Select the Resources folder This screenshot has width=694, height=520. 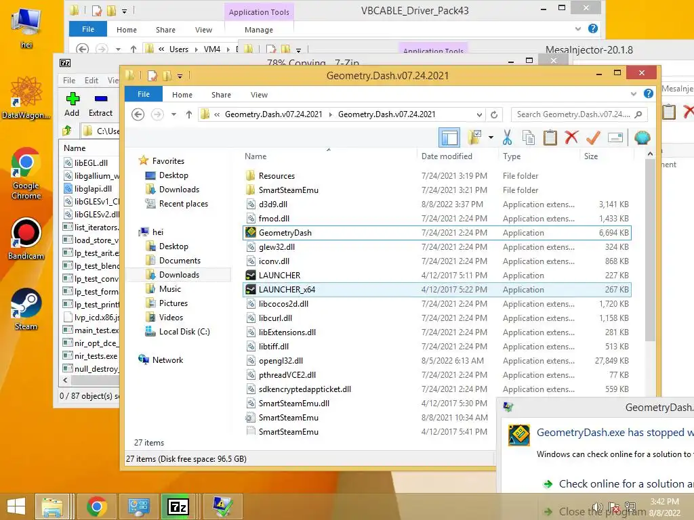(x=437, y=176)
